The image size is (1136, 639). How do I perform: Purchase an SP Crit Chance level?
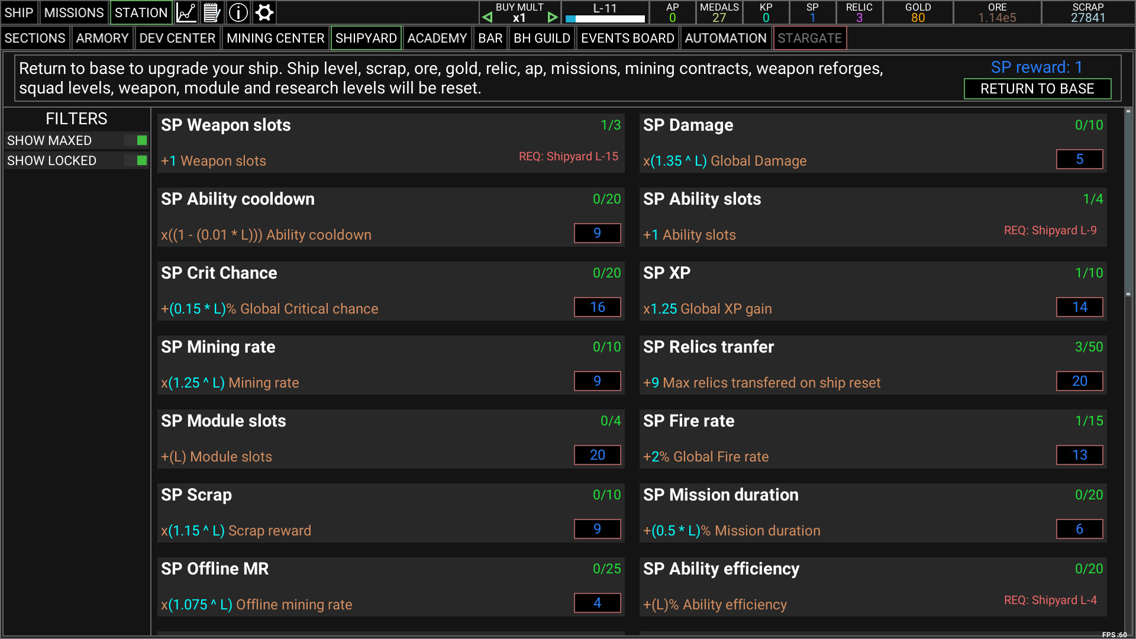point(597,307)
